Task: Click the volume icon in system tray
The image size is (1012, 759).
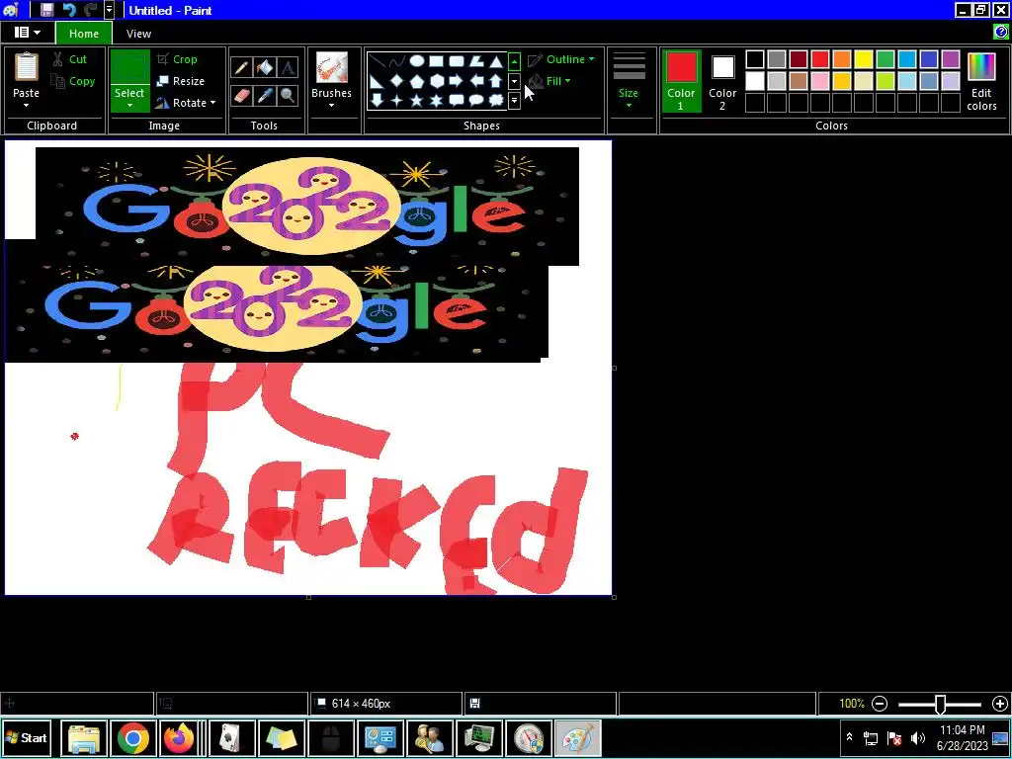Action: click(x=917, y=737)
